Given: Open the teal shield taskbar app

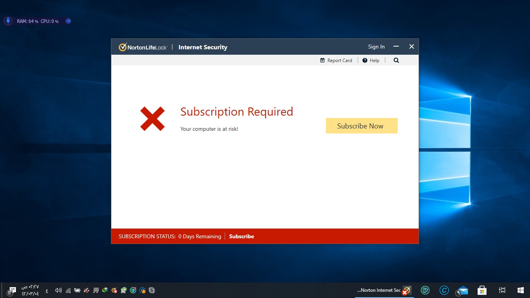Looking at the screenshot, I should [425, 290].
